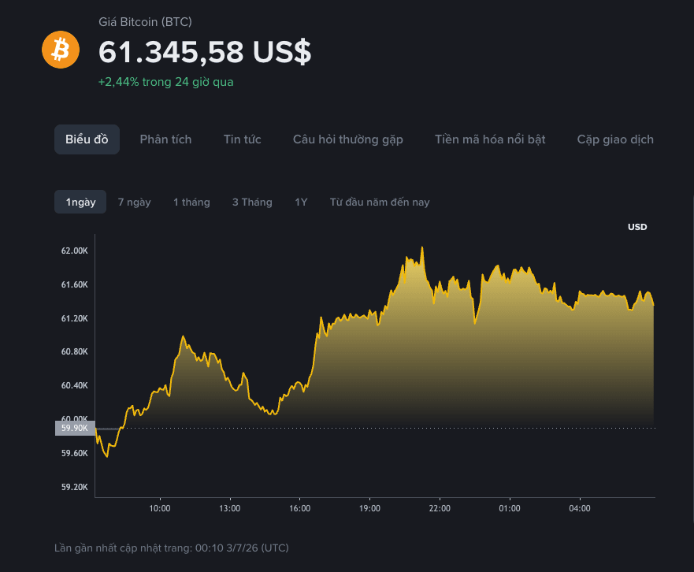Viewport: 694px width, 572px height.
Task: Choose Từ đầu năm đến nay range
Action: coord(380,202)
